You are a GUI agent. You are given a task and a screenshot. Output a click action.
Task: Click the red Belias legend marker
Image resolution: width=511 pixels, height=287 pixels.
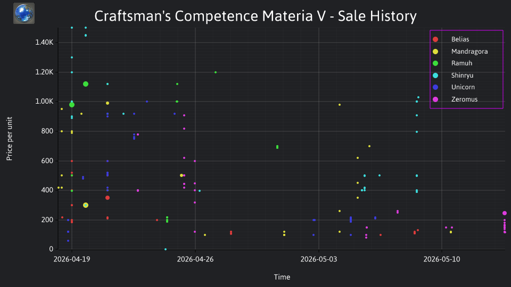[x=435, y=39]
